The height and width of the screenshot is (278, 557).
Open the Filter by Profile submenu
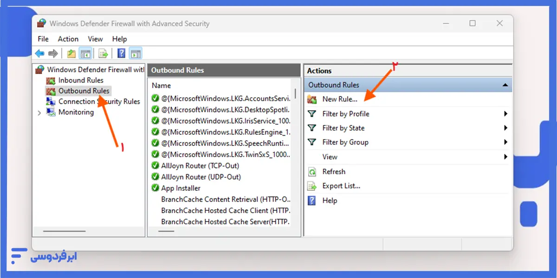point(408,114)
